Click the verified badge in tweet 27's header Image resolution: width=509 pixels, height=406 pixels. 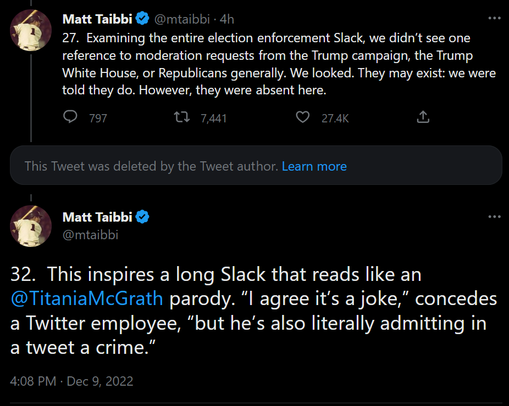click(x=142, y=19)
